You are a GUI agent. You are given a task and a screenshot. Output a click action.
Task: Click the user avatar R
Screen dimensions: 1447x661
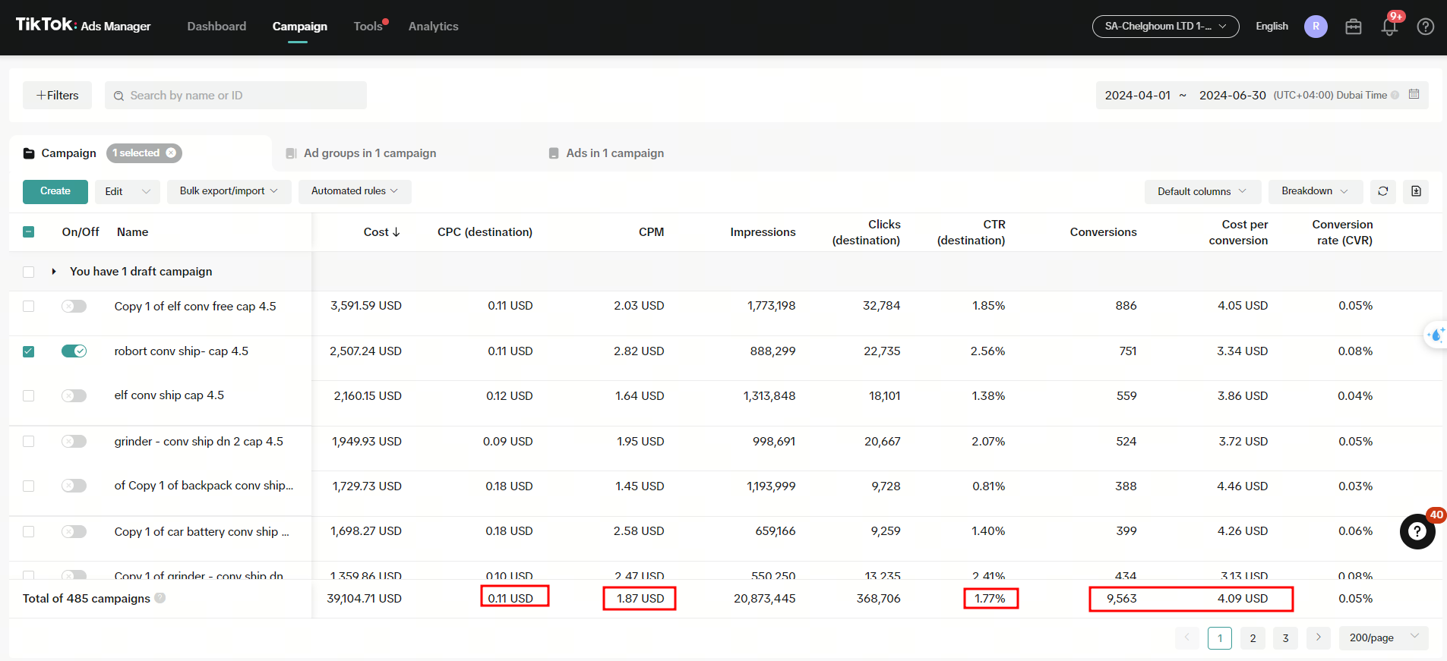point(1316,27)
